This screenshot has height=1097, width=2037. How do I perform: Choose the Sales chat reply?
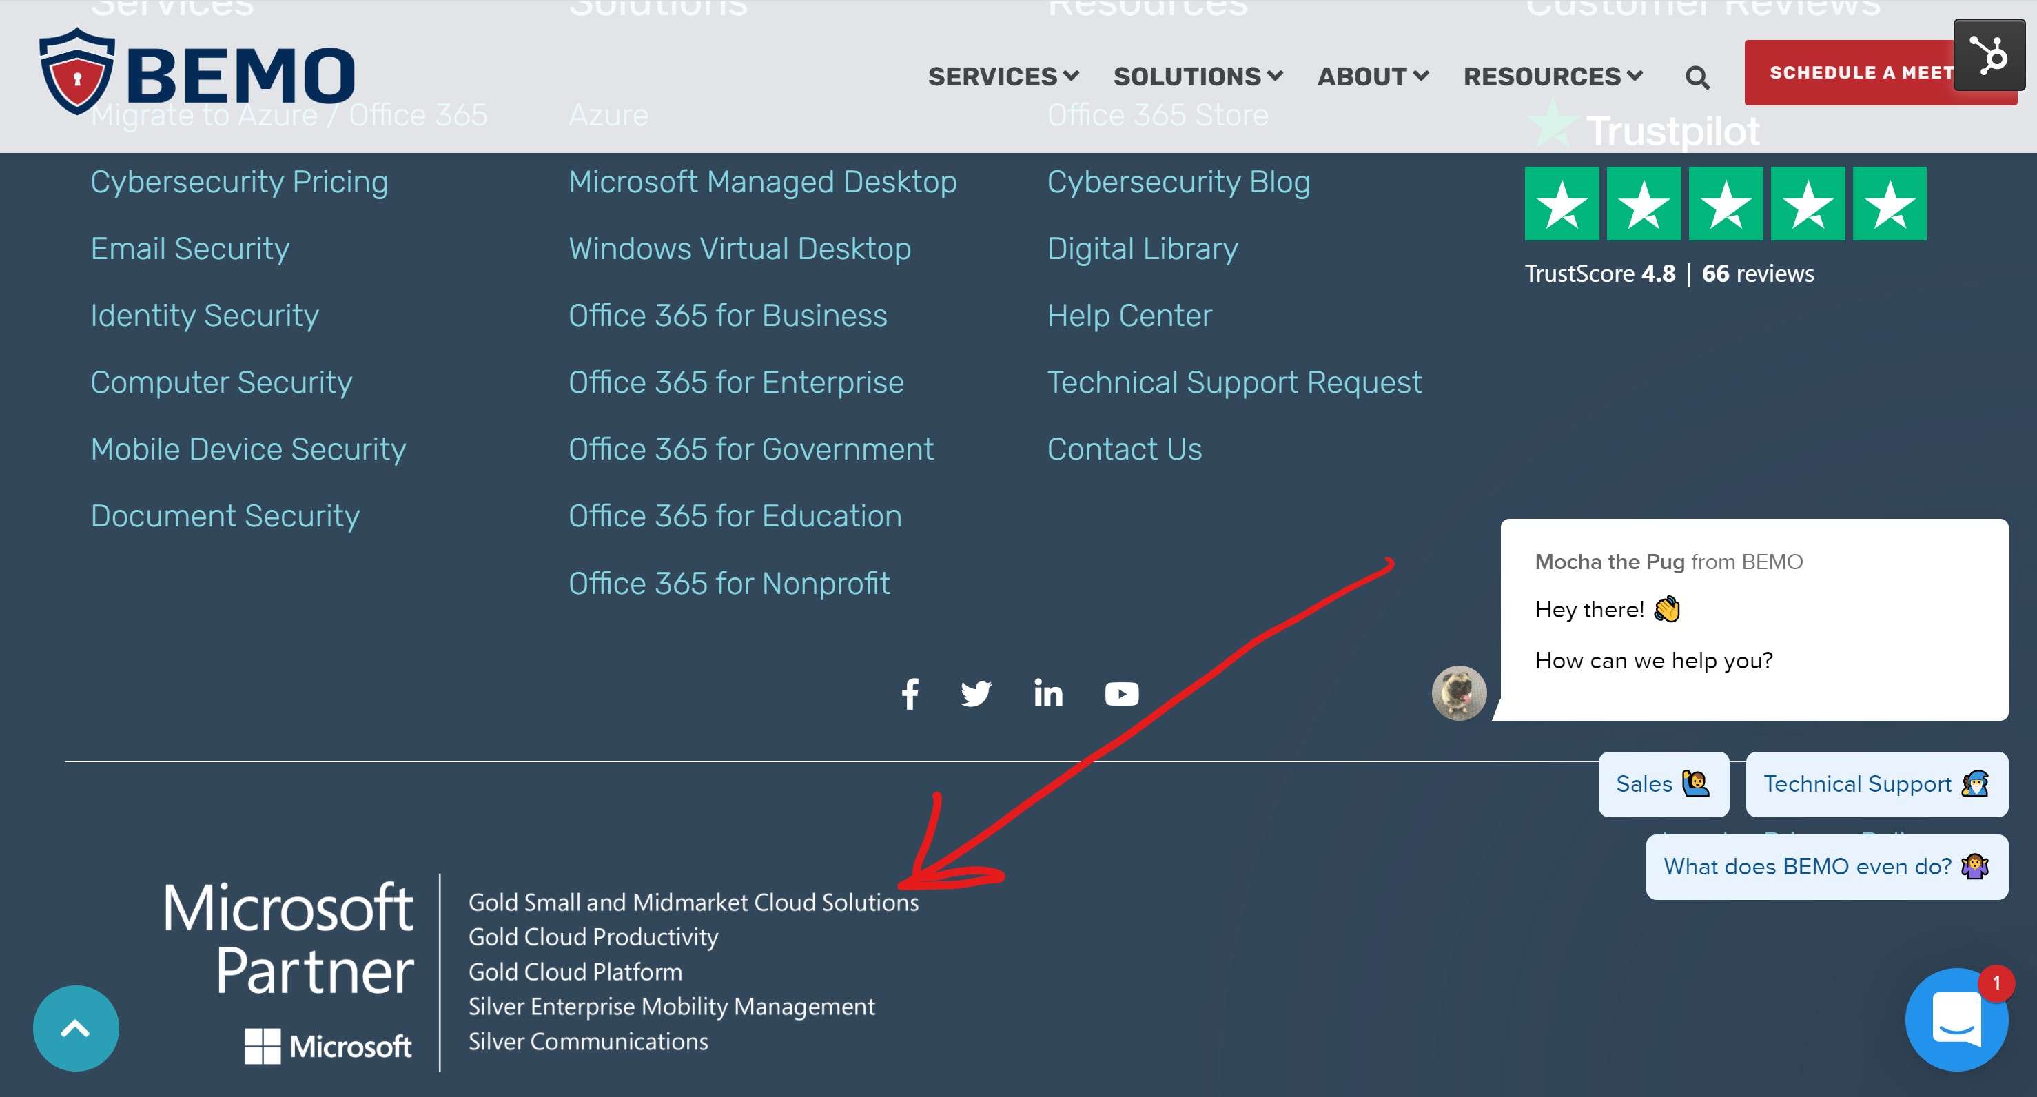(1663, 783)
